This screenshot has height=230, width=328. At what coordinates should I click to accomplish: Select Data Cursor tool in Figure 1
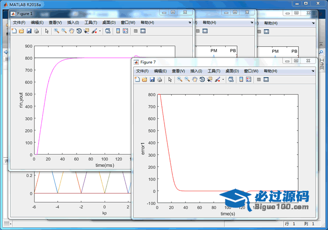click(x=86, y=31)
